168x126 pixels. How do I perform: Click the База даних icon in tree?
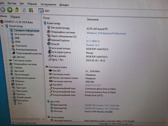[15, 100]
